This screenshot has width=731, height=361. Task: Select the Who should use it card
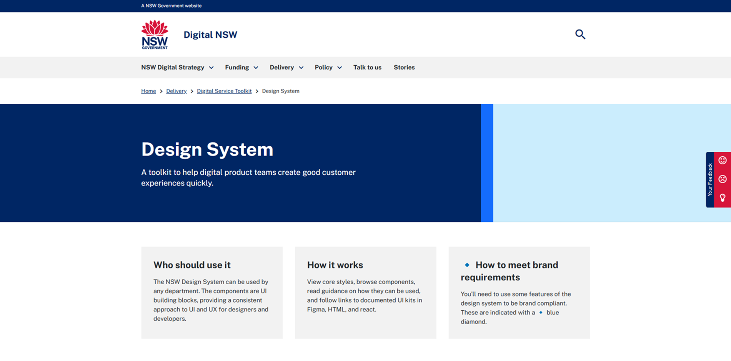tap(212, 293)
